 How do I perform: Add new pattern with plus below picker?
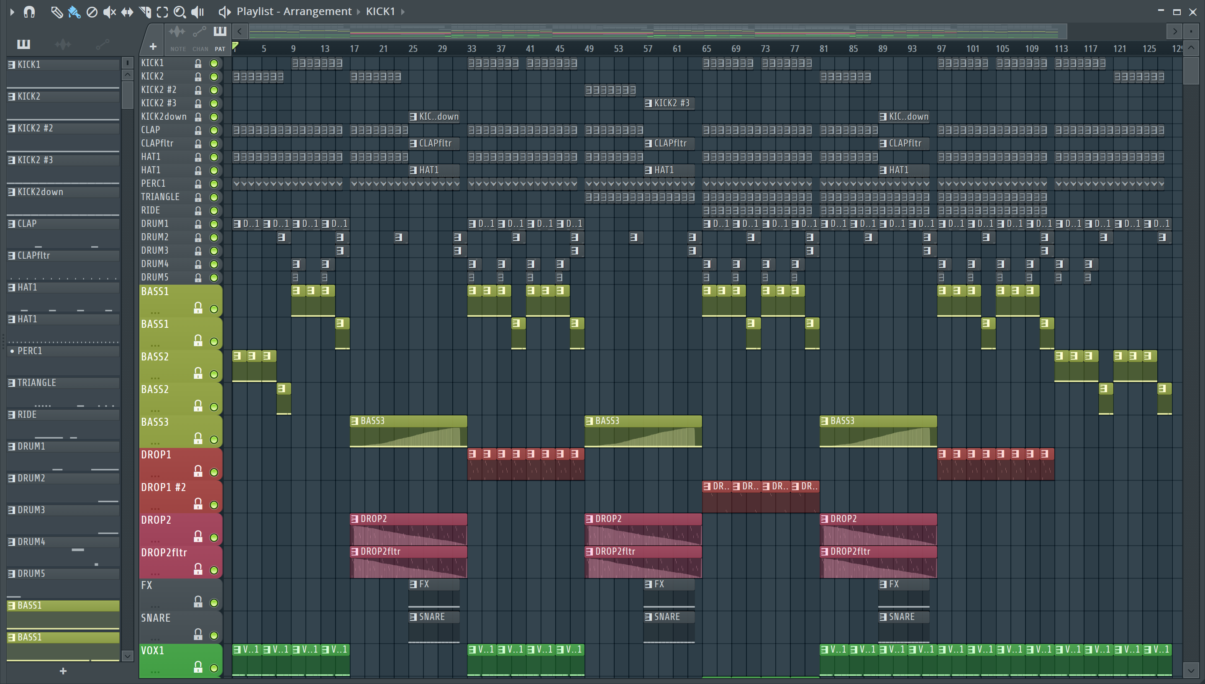tap(63, 671)
